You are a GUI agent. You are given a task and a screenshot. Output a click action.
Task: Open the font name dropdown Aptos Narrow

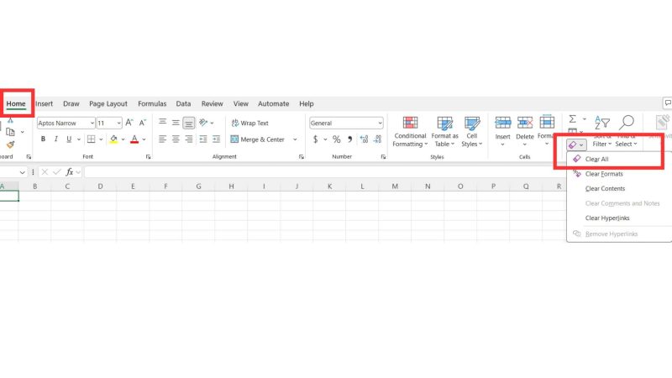(92, 123)
